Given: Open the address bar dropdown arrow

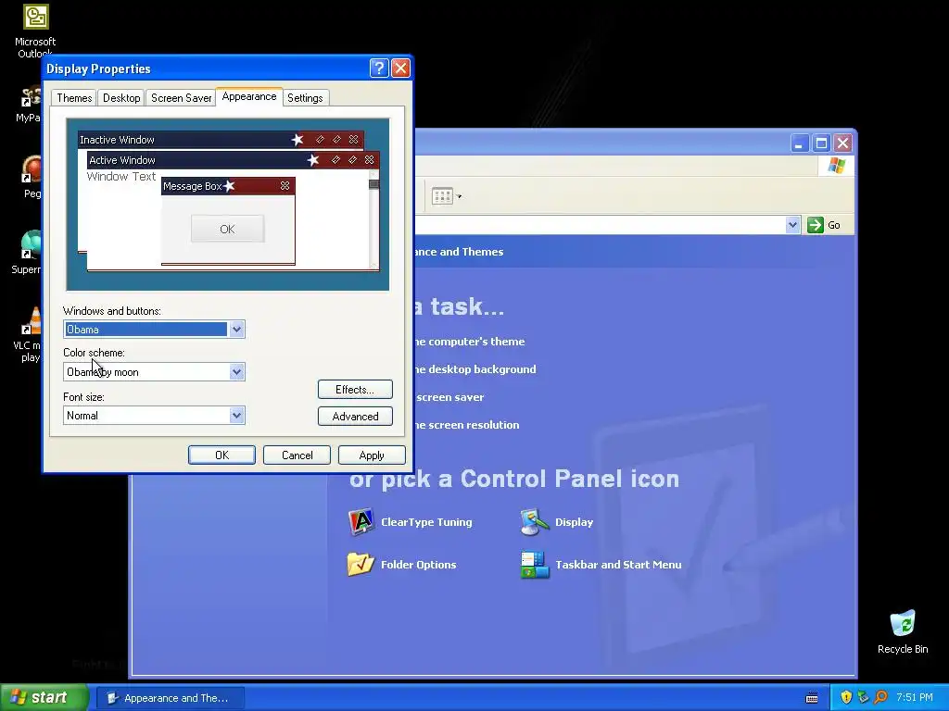Looking at the screenshot, I should point(792,225).
